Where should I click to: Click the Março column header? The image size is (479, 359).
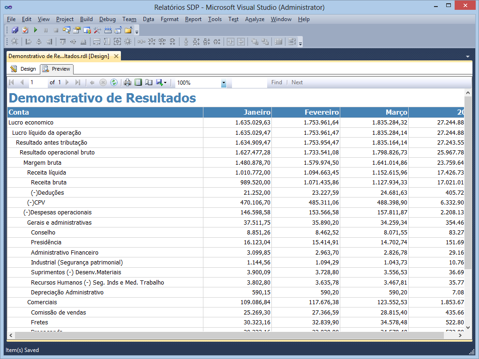pos(374,112)
